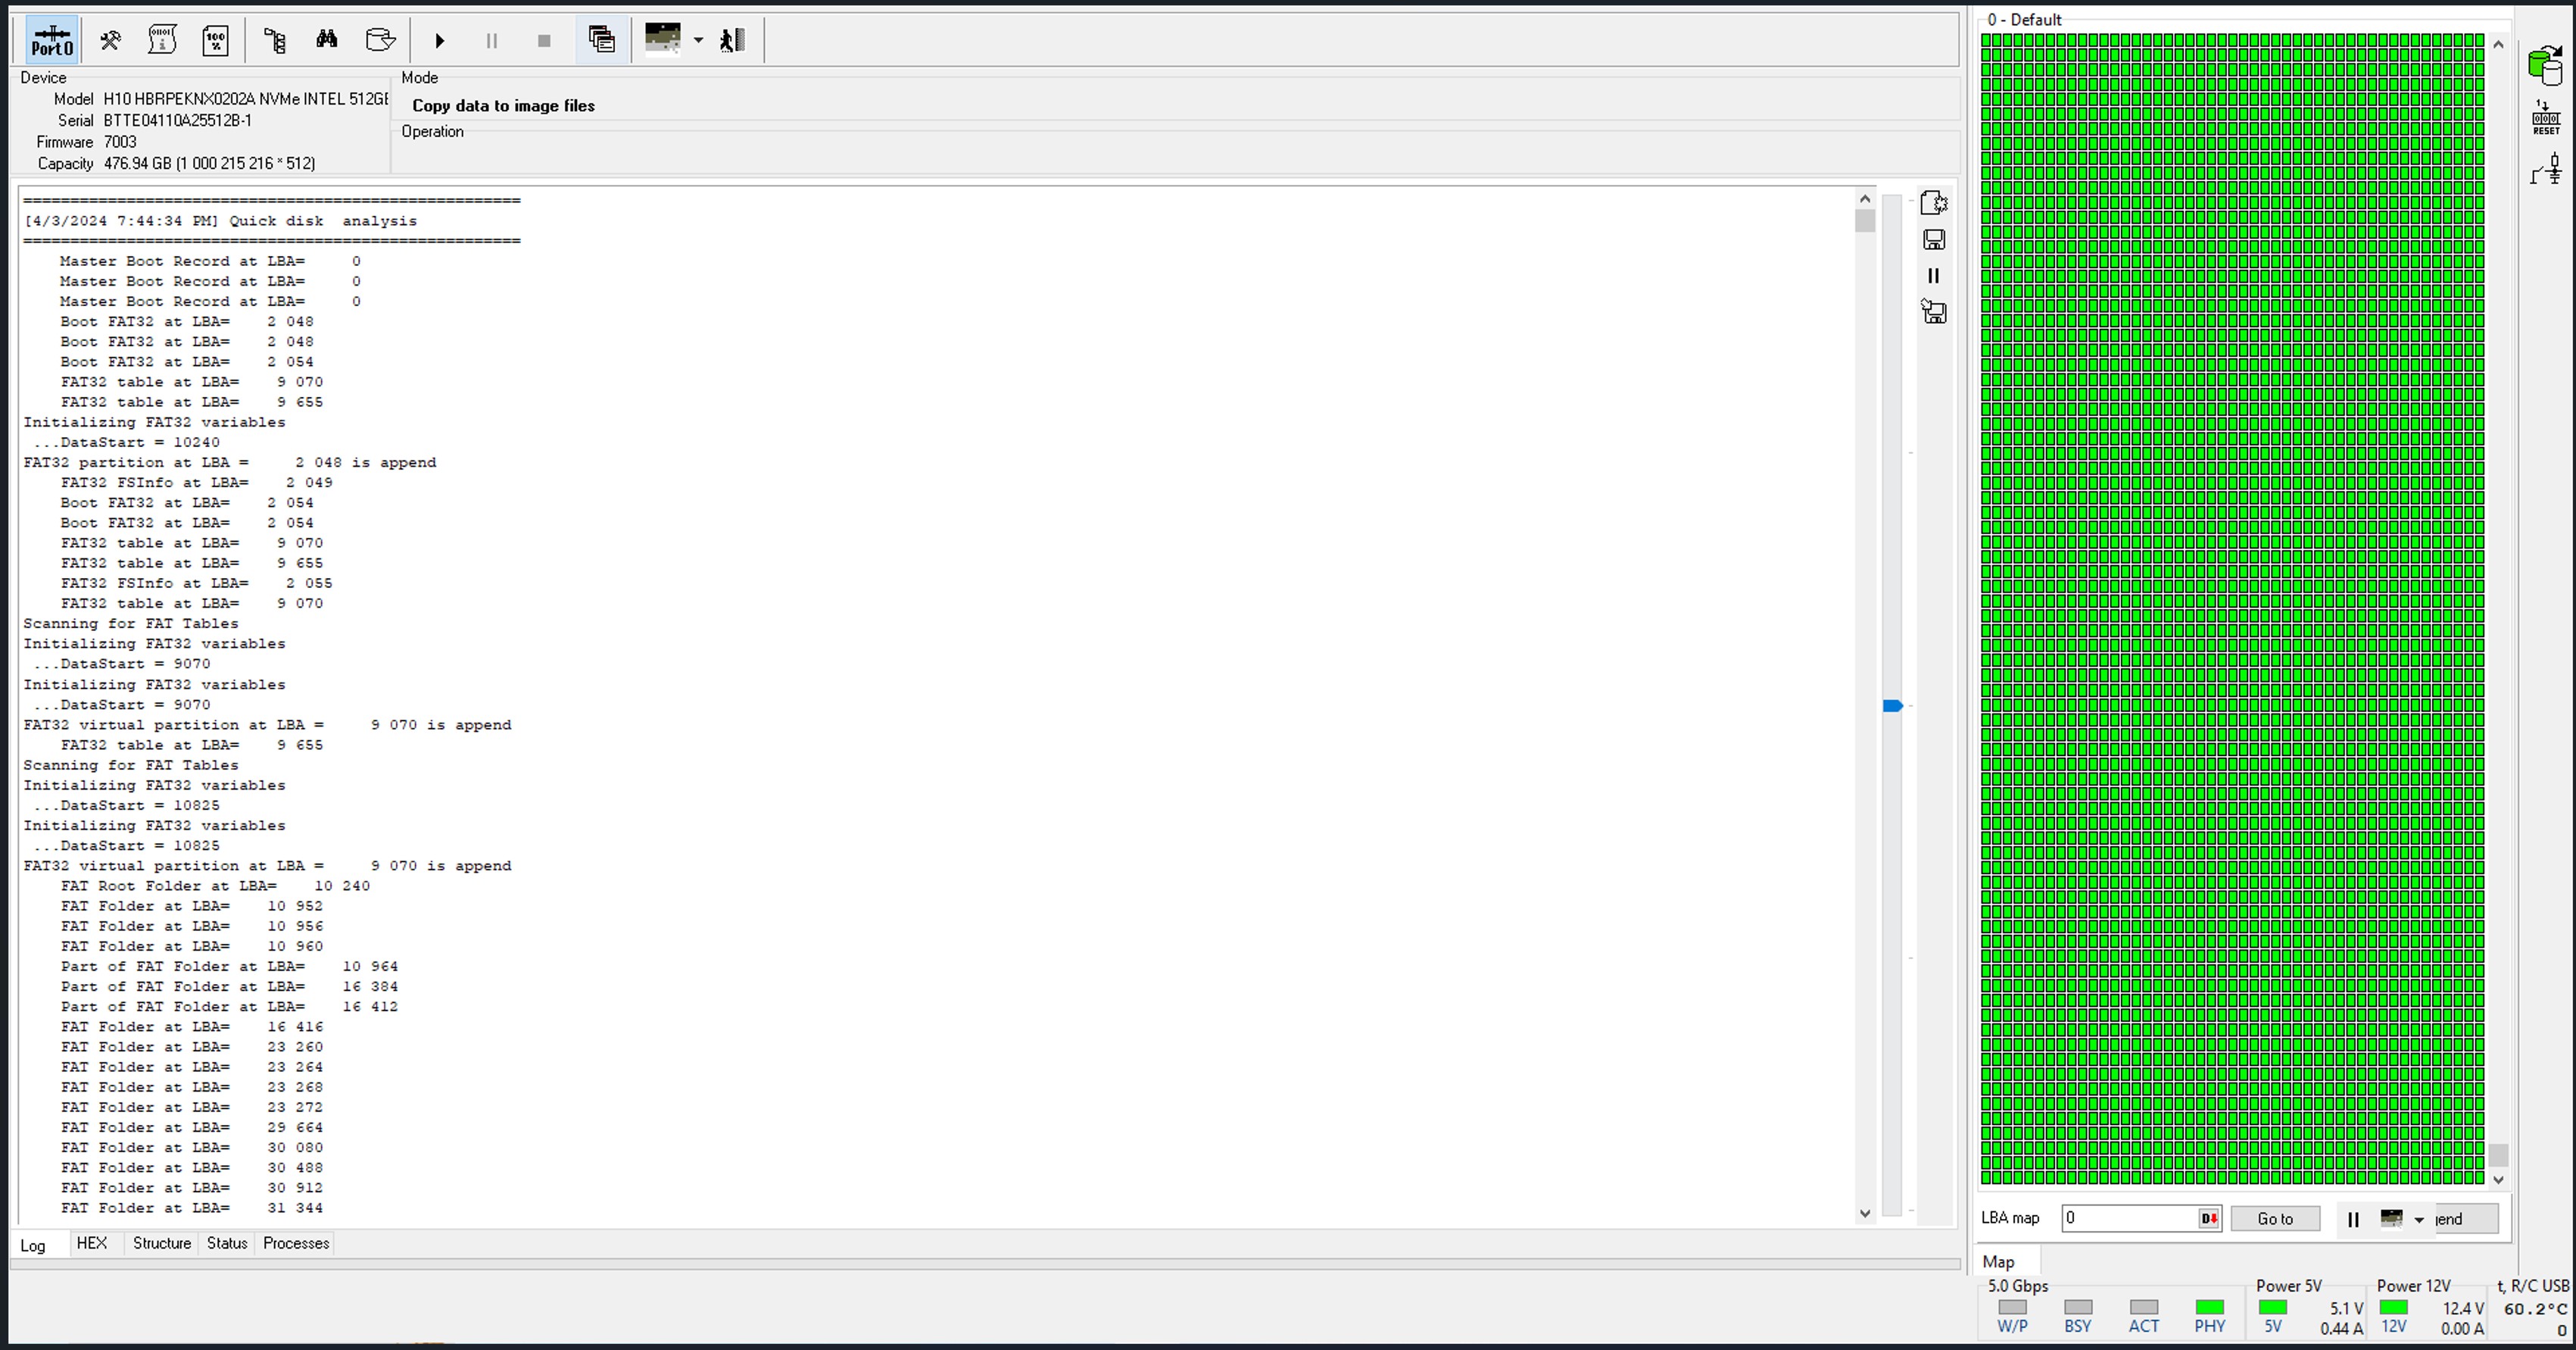Click the 'Quick disk analysis' log header line

tap(220, 221)
